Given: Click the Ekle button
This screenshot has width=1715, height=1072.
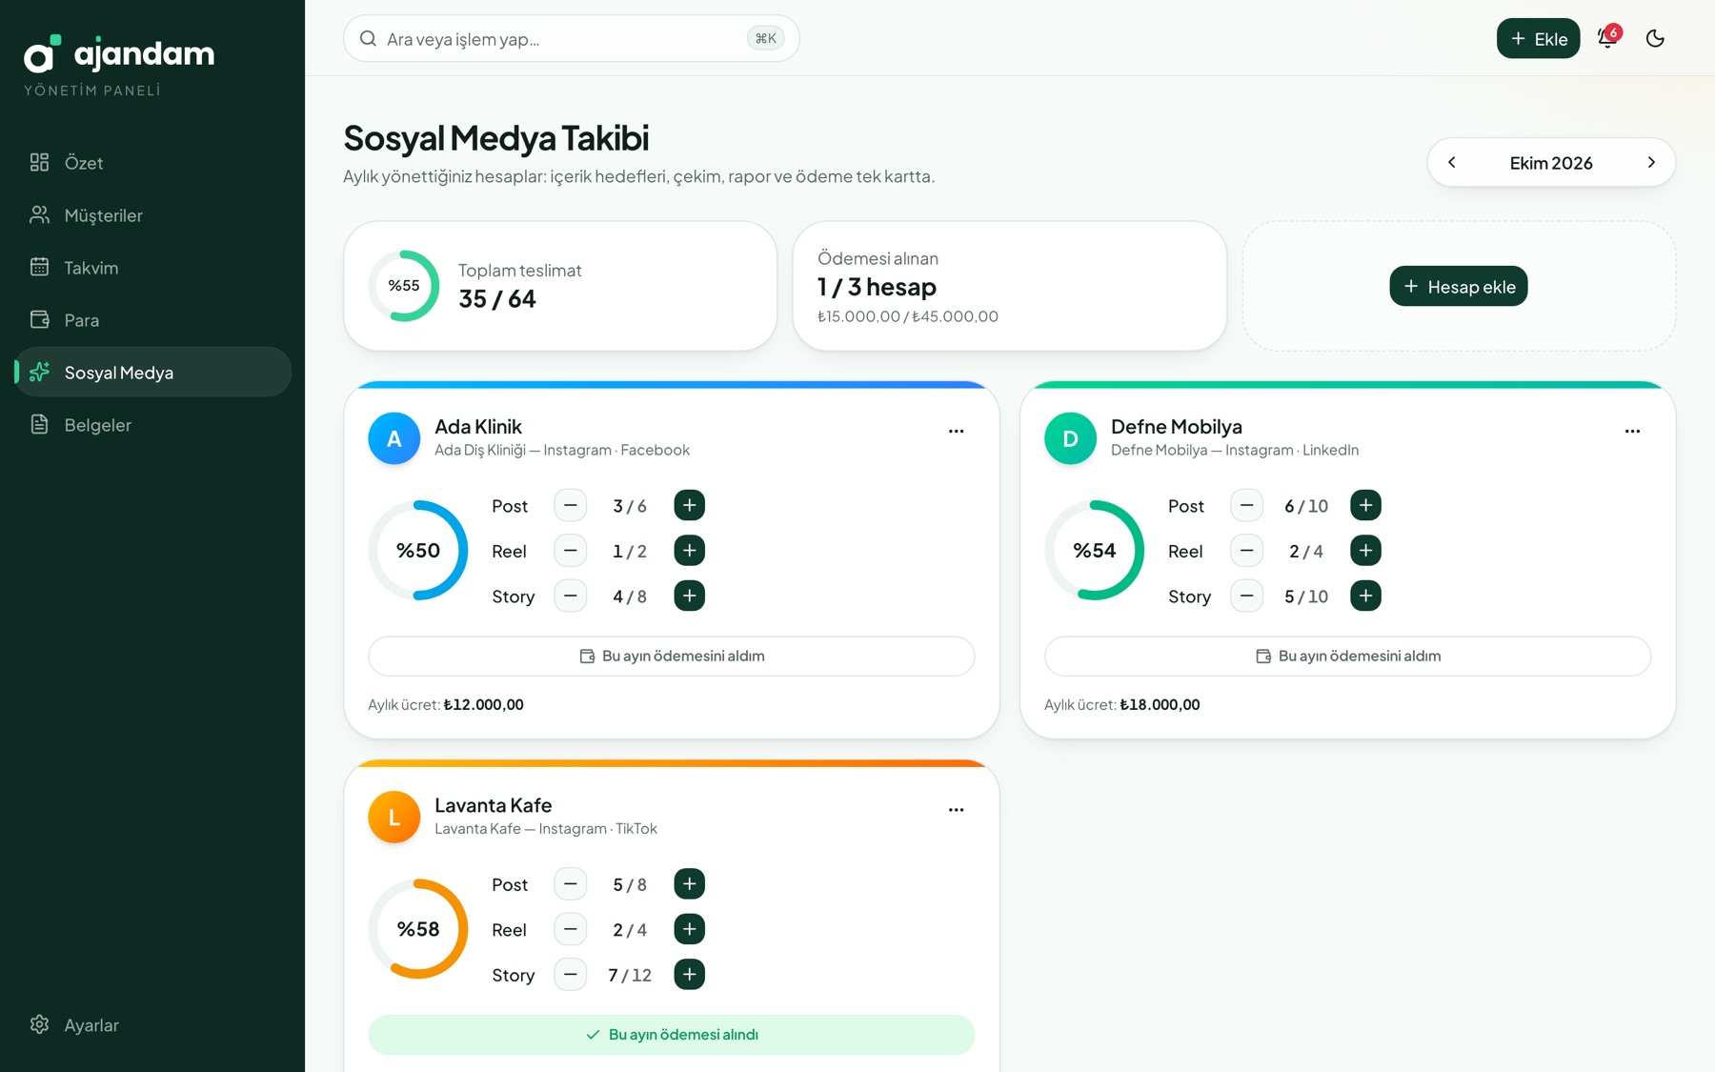Looking at the screenshot, I should click(x=1538, y=38).
